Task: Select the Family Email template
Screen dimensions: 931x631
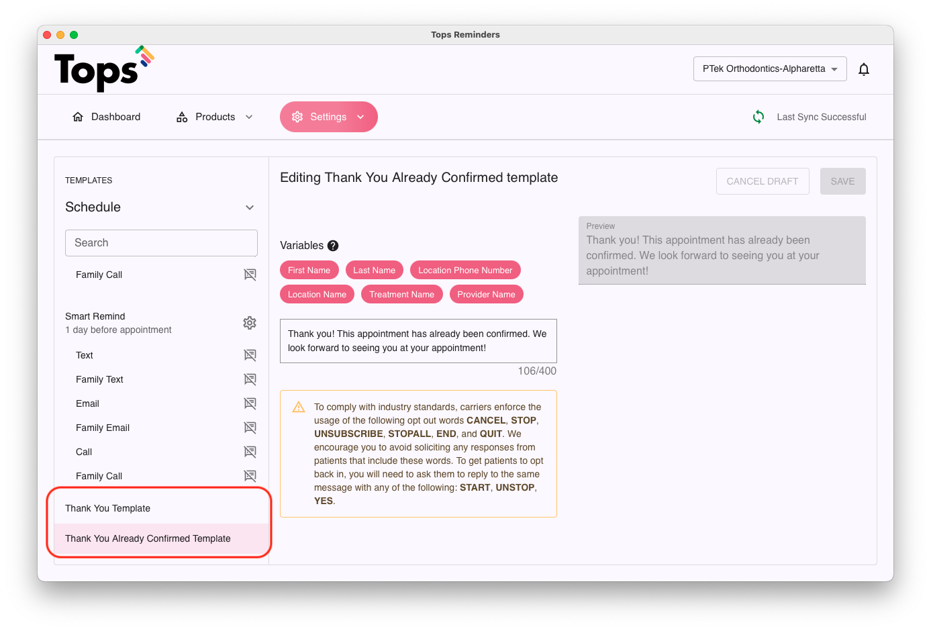Action: click(103, 428)
